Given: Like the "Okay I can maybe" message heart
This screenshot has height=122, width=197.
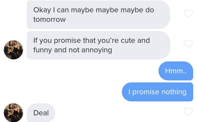Looking at the screenshot, I should [188, 13].
